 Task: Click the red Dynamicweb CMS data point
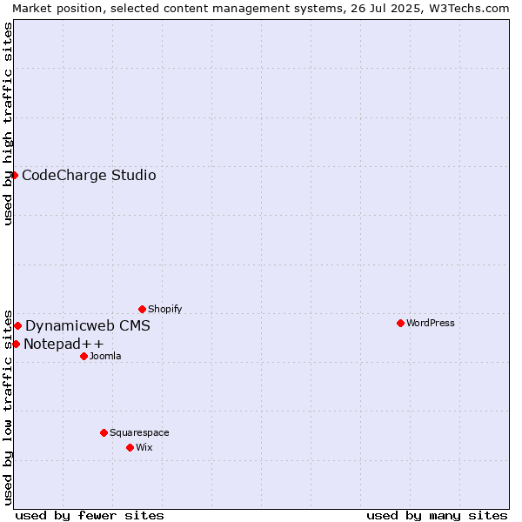(18, 325)
